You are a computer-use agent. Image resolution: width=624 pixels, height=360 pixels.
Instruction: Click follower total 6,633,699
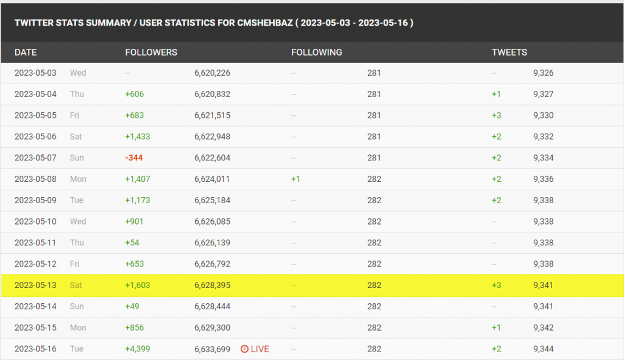[x=212, y=349]
